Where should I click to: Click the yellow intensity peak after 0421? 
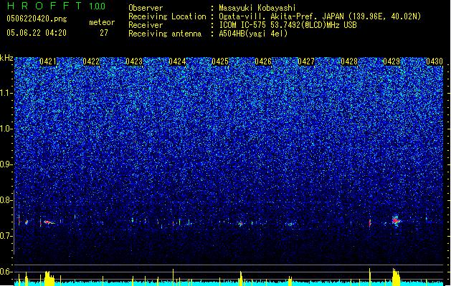[x=49, y=278]
